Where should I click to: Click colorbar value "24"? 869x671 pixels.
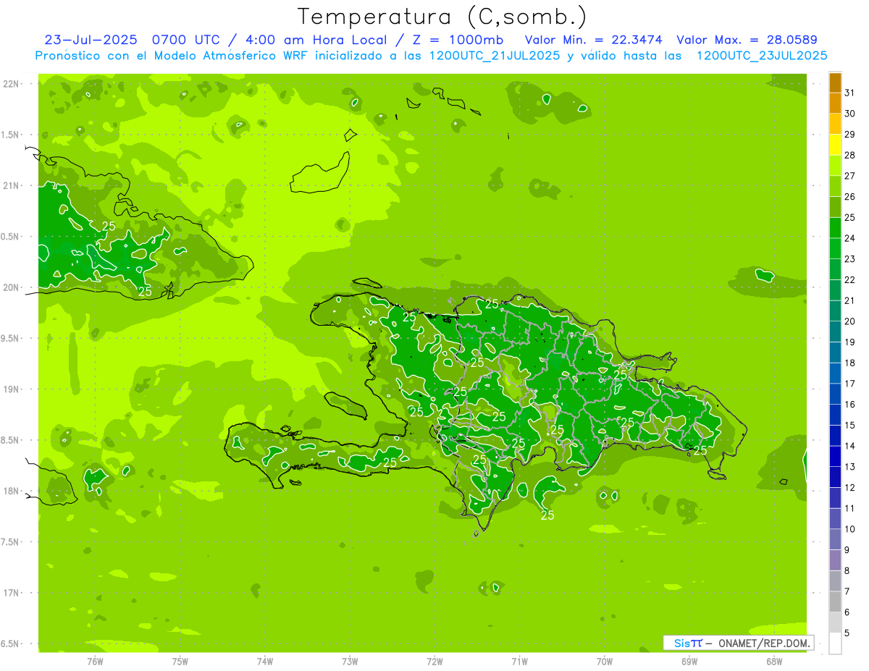[x=850, y=238]
